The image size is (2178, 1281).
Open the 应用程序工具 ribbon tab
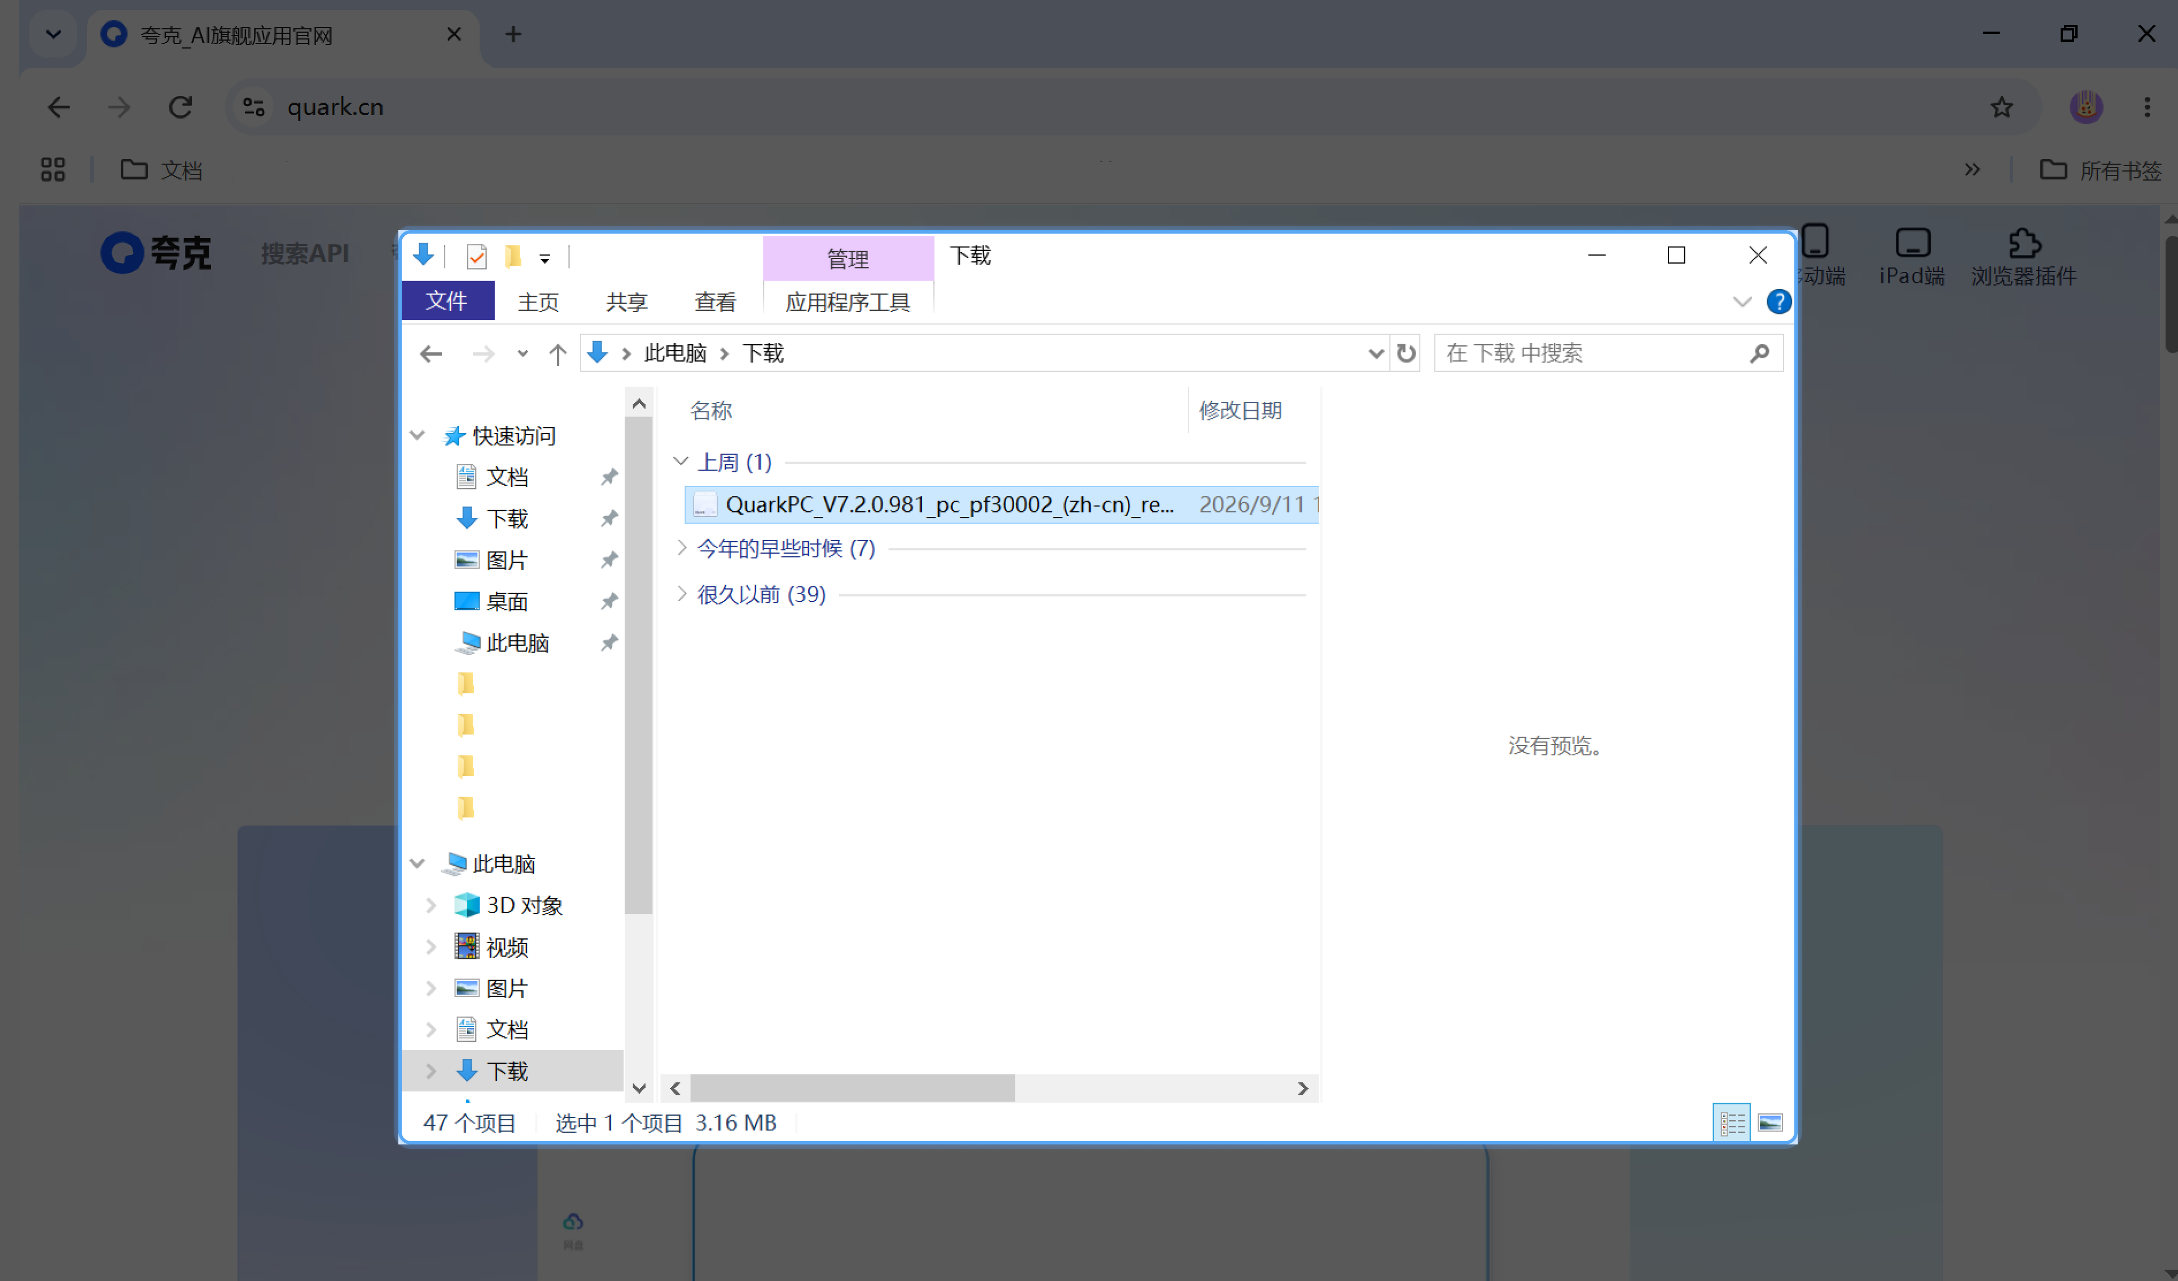847,302
